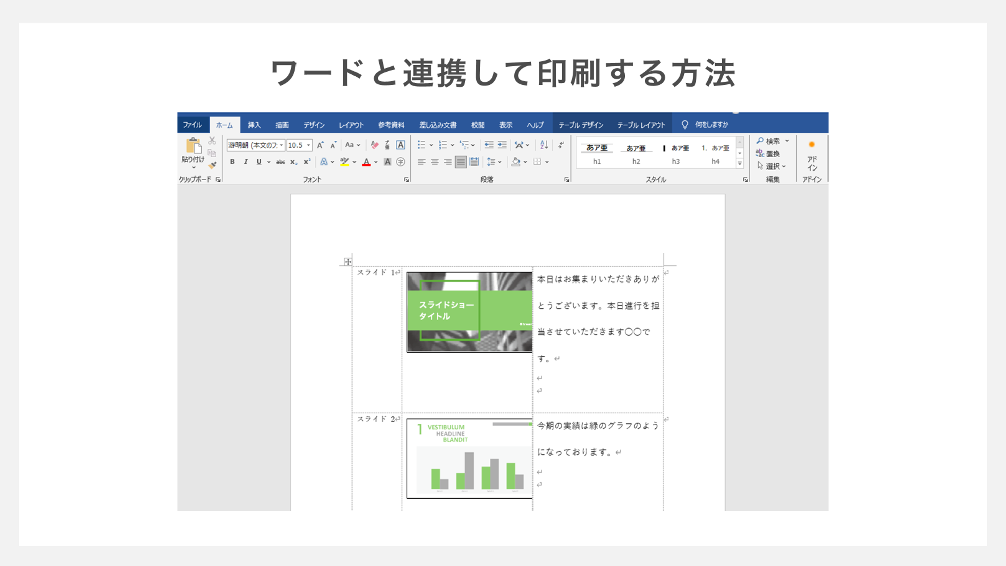Decrease indent in paragraph group
1006x566 pixels.
[x=489, y=145]
